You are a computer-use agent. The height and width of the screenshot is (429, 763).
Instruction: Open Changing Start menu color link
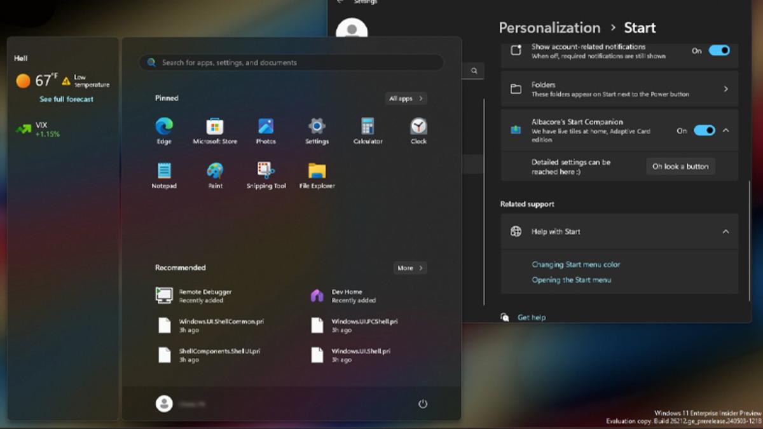click(x=575, y=264)
